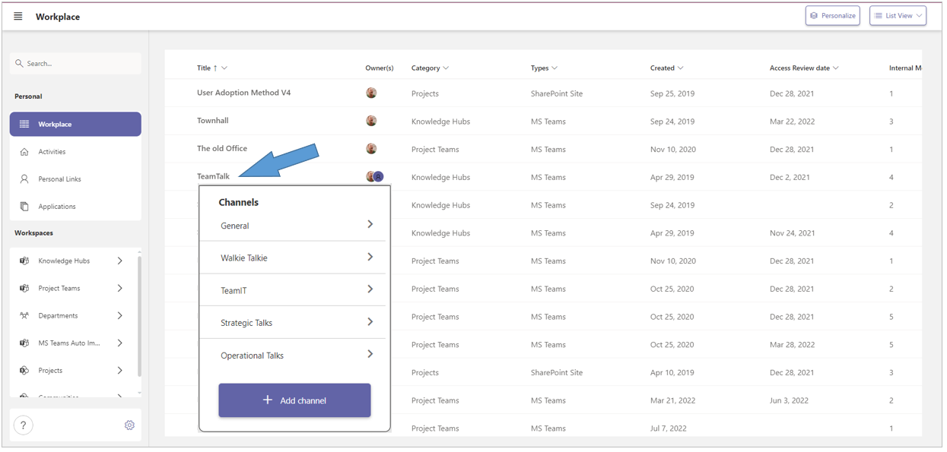
Task: Expand Knowledge Hubs workspace chevron
Action: 120,261
